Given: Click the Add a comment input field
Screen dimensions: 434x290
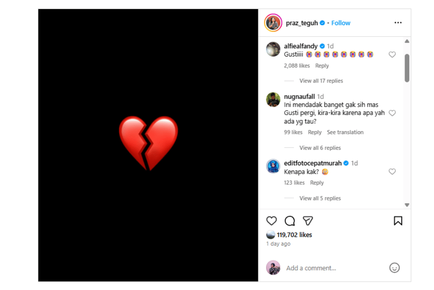Looking at the screenshot, I should [325, 268].
